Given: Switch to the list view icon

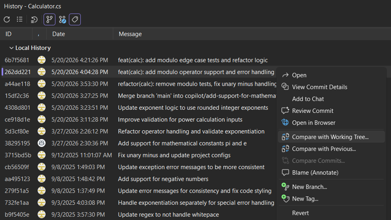Looking at the screenshot, I should [x=19, y=19].
